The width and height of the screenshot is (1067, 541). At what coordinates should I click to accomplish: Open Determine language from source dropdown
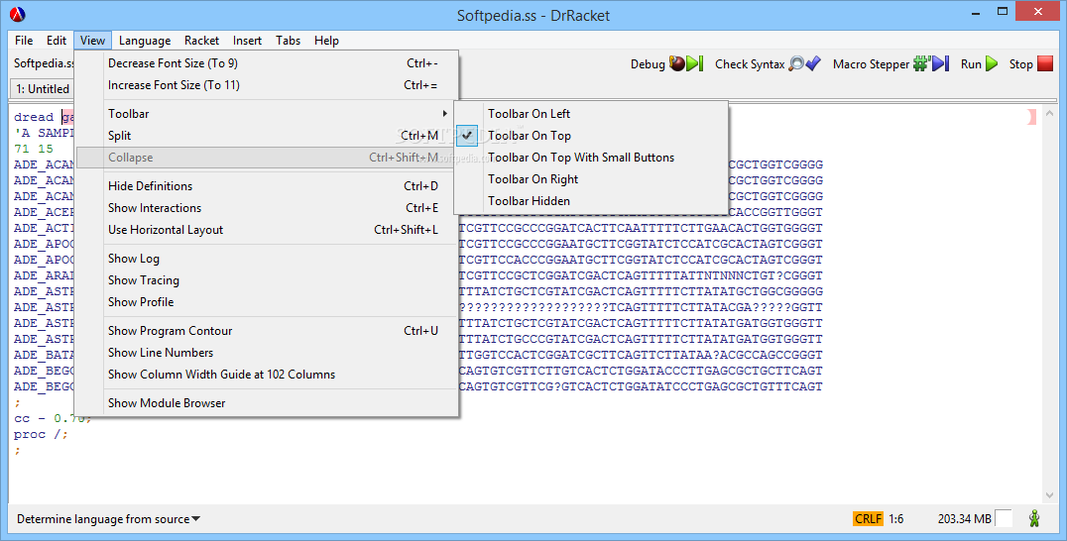click(108, 518)
